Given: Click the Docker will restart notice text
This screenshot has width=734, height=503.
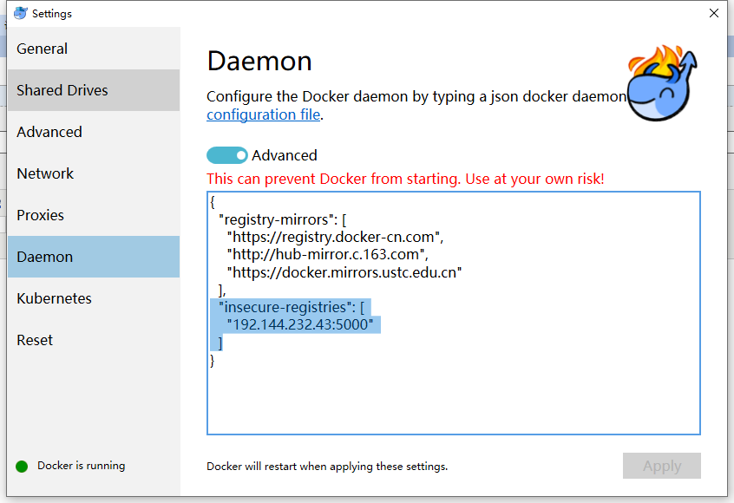Looking at the screenshot, I should [327, 467].
